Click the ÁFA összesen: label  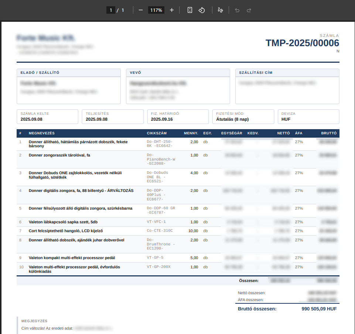(250, 300)
